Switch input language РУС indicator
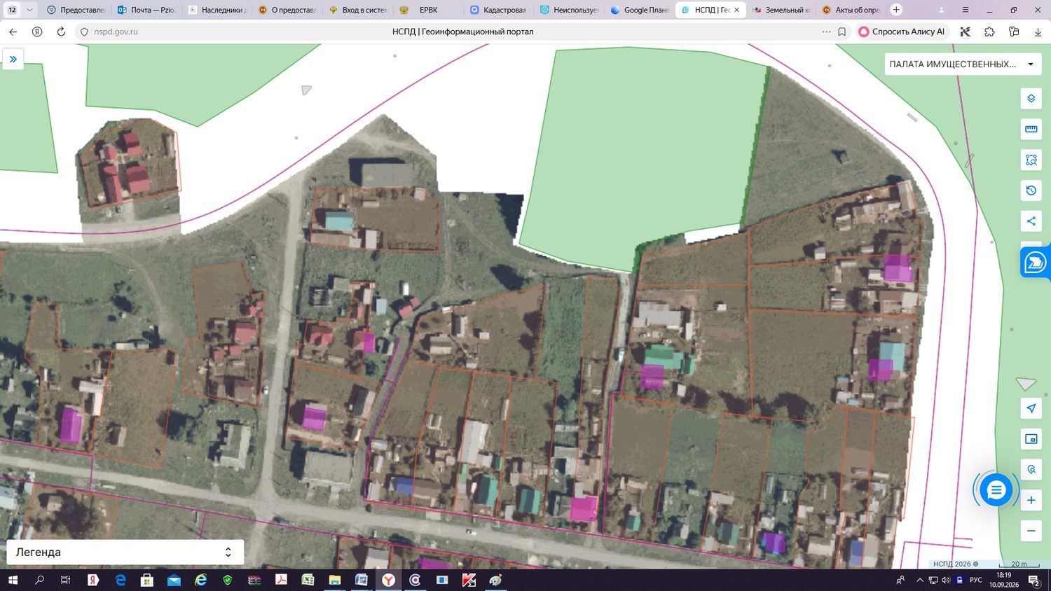 (x=976, y=580)
